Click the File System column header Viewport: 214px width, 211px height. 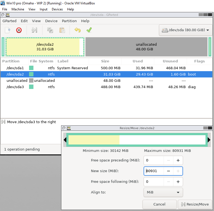[x=42, y=61]
